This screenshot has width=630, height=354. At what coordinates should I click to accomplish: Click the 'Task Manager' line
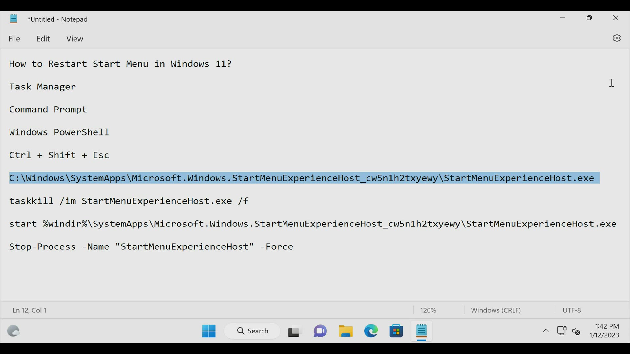[43, 87]
